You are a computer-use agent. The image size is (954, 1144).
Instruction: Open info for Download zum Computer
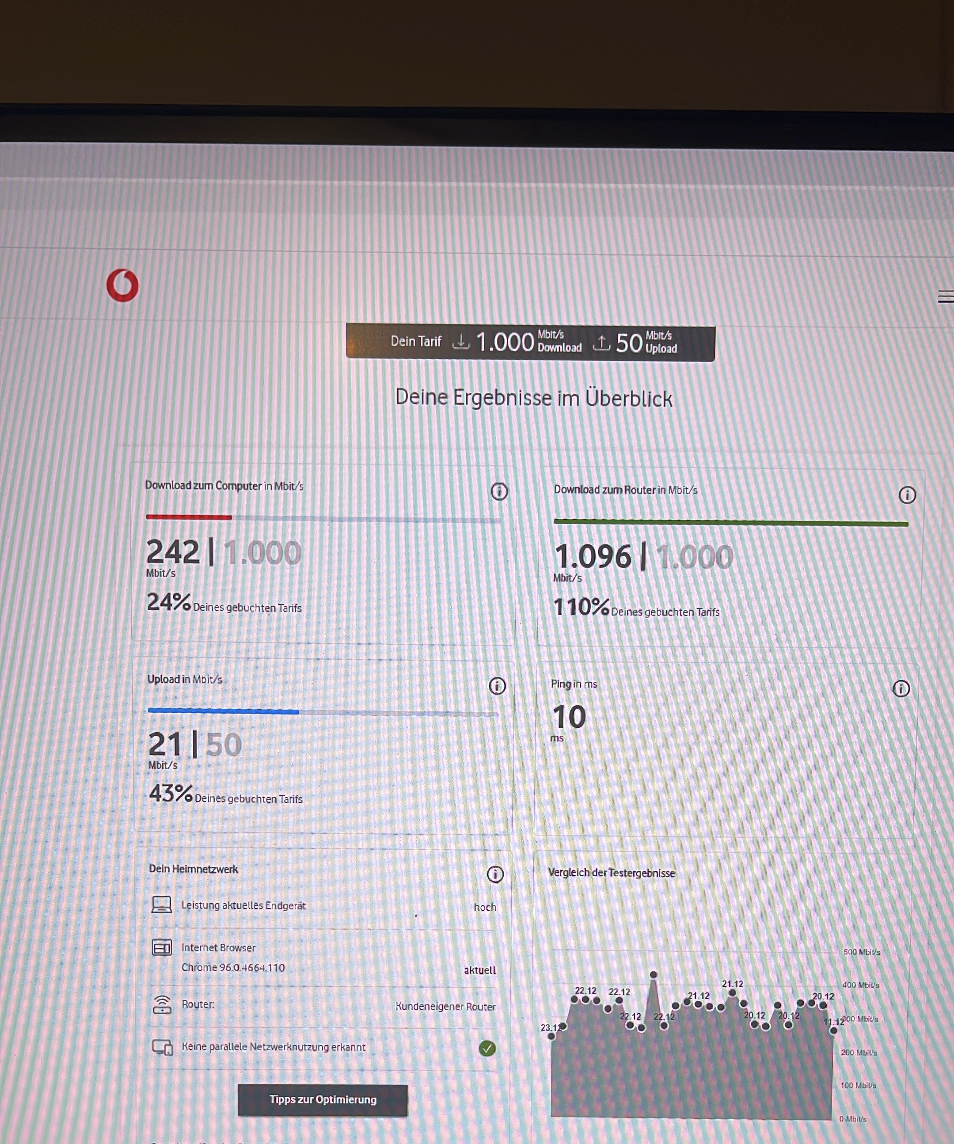[499, 491]
